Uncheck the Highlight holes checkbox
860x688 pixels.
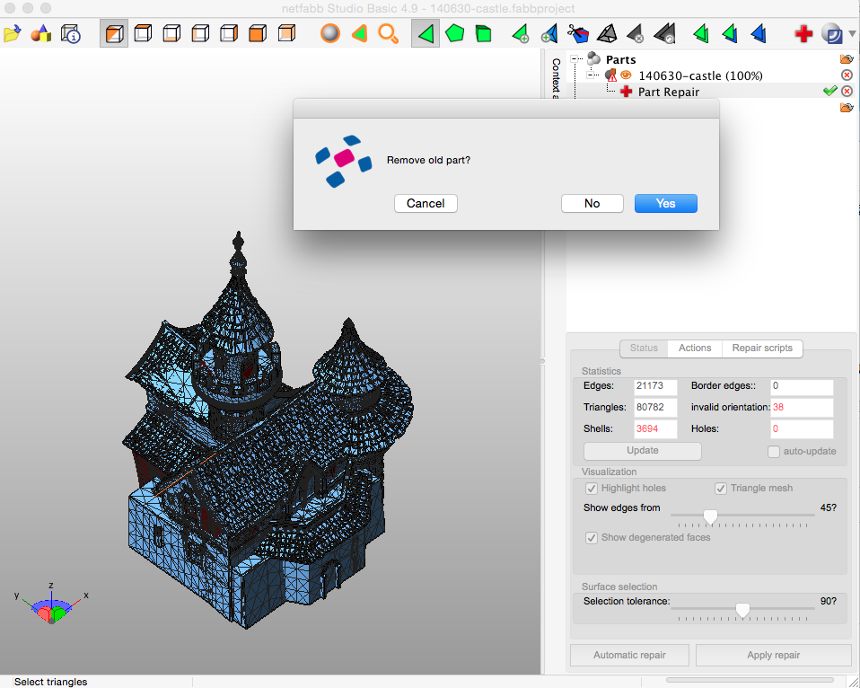pos(591,488)
